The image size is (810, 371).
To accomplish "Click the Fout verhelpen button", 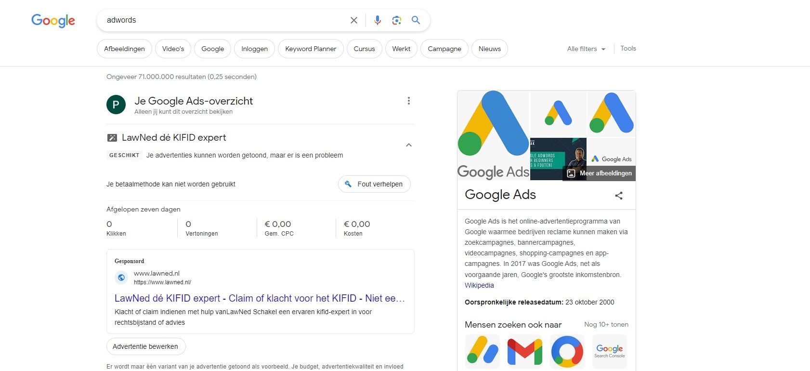I will (x=374, y=184).
